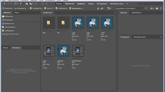This screenshot has height=92, width=165.
Task: Select the comp.jpg thumbnail
Action: click(x=63, y=51)
